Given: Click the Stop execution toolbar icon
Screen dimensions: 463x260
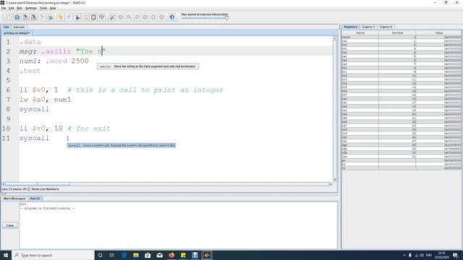Looking at the screenshot, I should (x=153, y=17).
